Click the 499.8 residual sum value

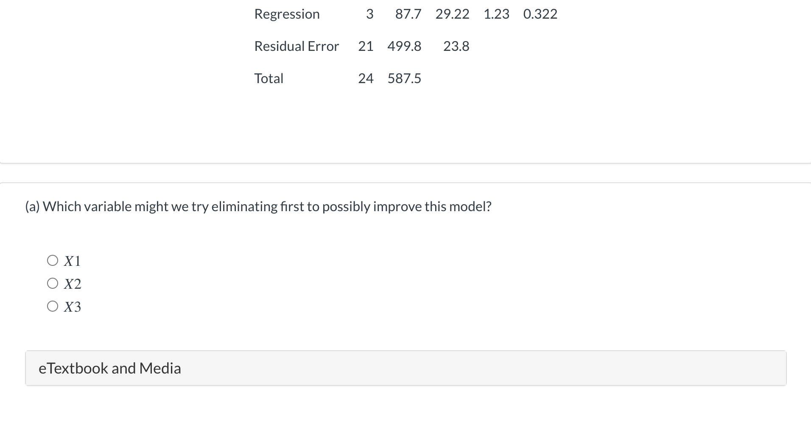(x=404, y=46)
